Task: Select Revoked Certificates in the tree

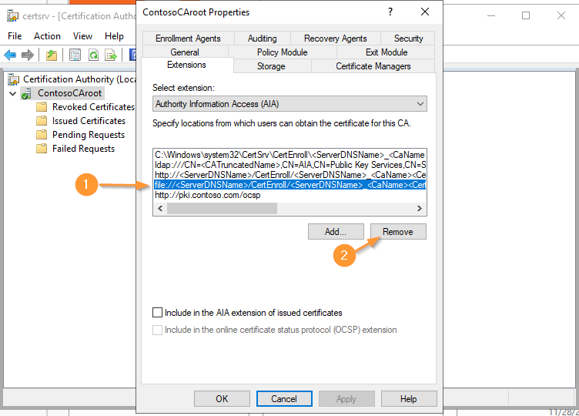Action: tap(93, 107)
